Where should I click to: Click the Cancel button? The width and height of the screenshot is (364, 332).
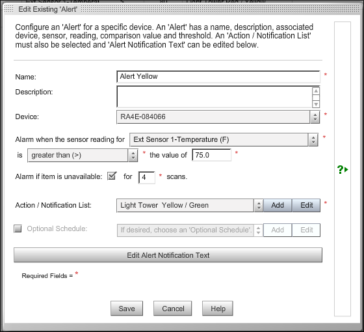point(173,309)
